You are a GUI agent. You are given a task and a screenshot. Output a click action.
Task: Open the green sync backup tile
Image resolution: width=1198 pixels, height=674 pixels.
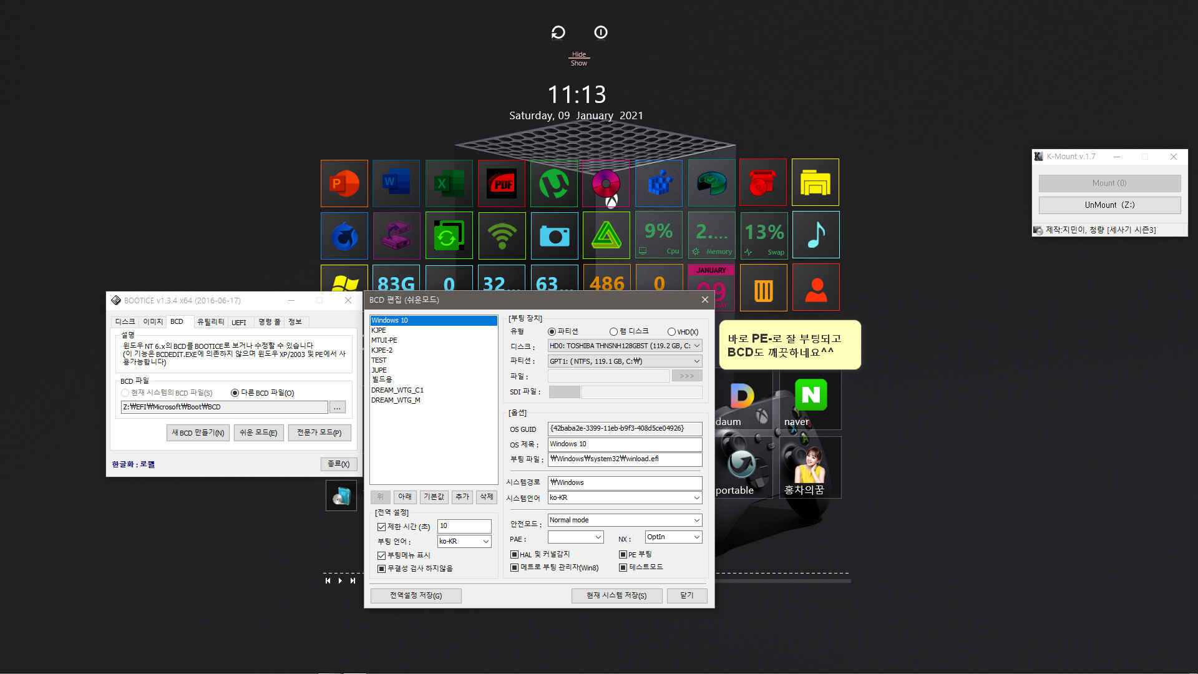point(449,235)
